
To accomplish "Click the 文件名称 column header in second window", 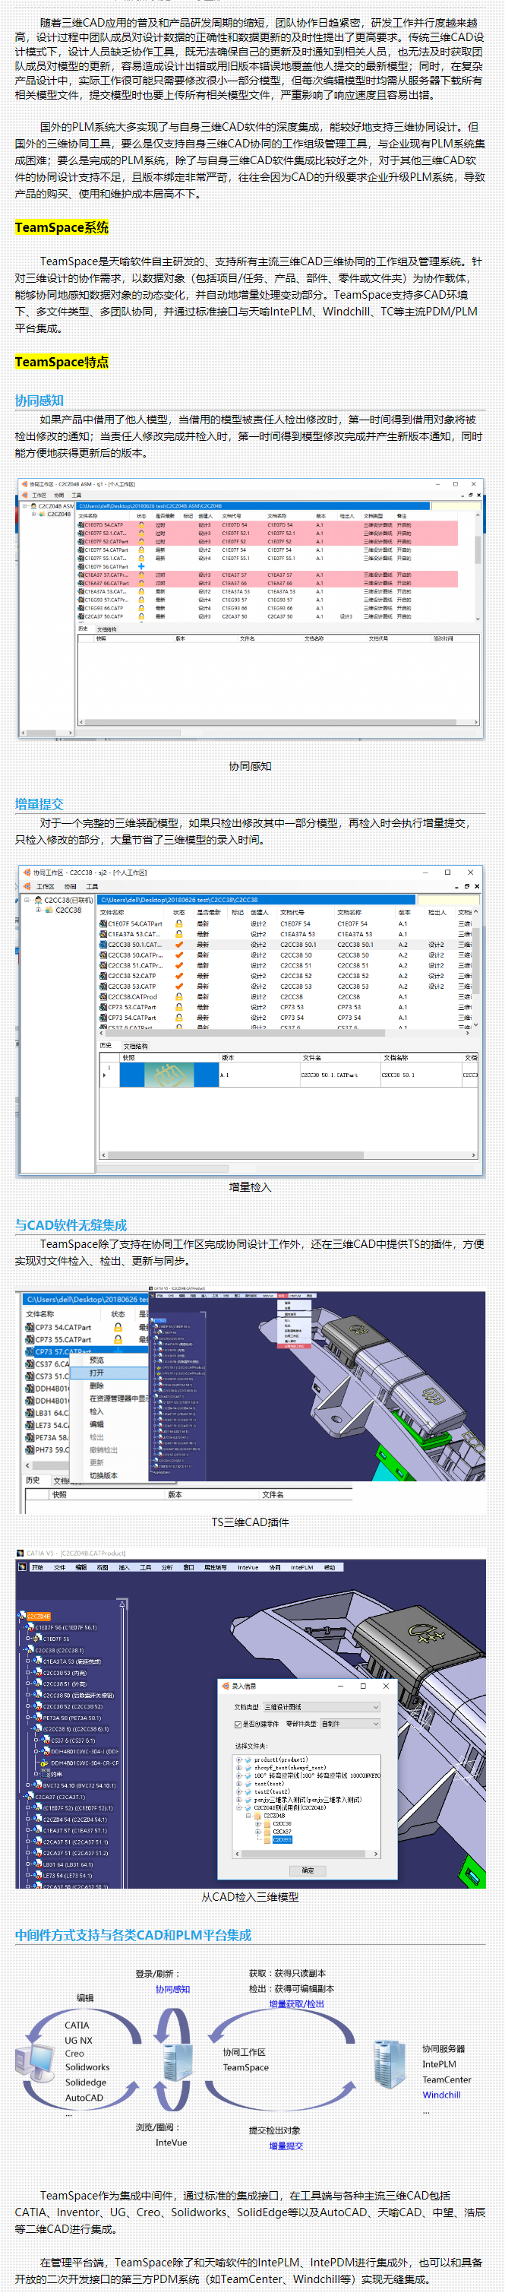I will pyautogui.click(x=113, y=912).
